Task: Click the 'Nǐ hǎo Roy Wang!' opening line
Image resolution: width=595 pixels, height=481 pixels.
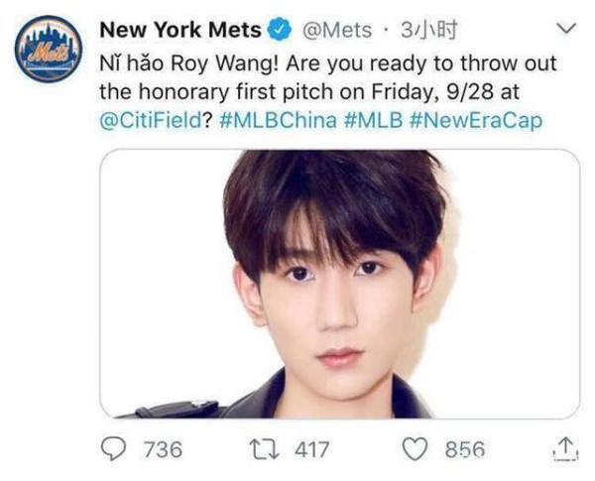Action: coord(189,63)
